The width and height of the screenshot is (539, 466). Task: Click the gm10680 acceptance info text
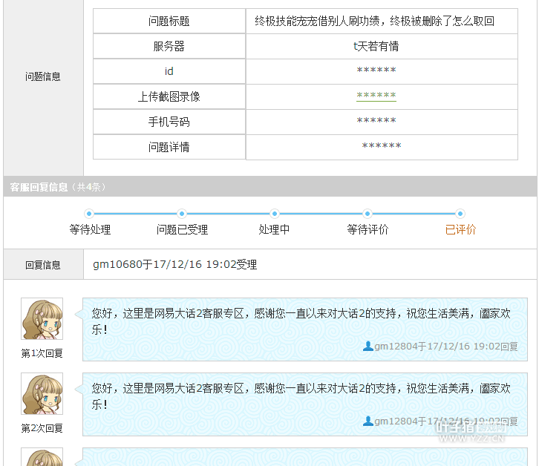[175, 265]
